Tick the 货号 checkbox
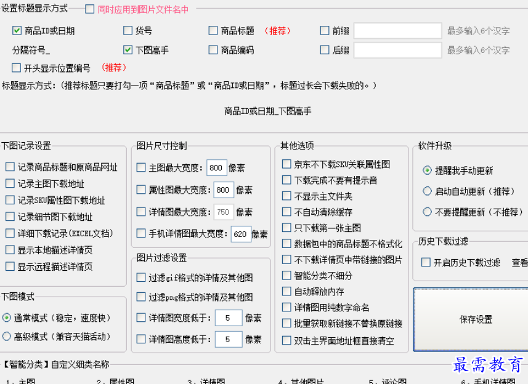This screenshot has width=528, height=384. [128, 31]
